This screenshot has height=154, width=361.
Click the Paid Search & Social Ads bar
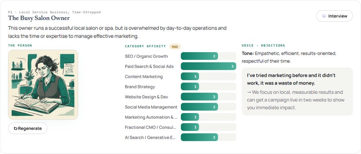(x=208, y=66)
